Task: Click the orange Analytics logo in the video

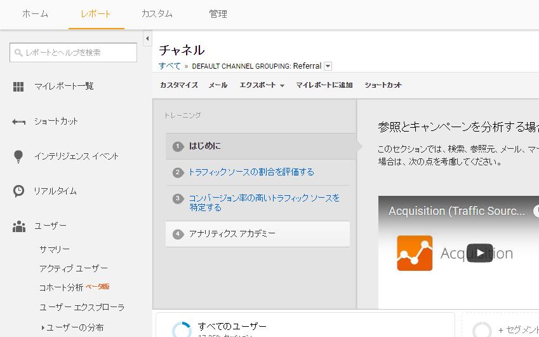Action: (415, 253)
